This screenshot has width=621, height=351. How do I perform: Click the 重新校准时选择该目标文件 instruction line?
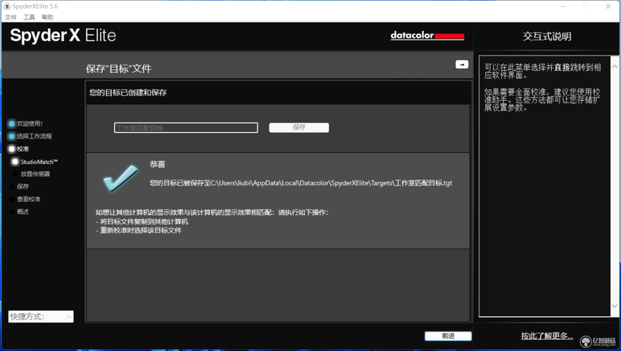point(138,230)
